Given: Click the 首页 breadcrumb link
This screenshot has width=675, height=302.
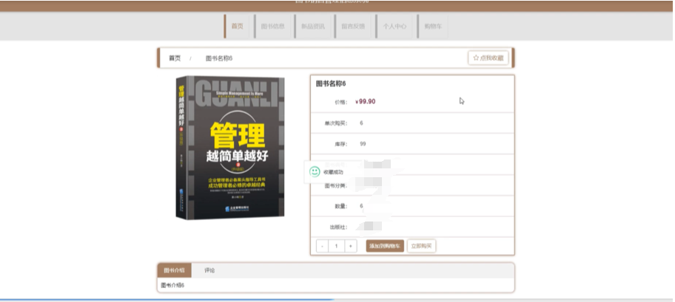Looking at the screenshot, I should (x=175, y=58).
